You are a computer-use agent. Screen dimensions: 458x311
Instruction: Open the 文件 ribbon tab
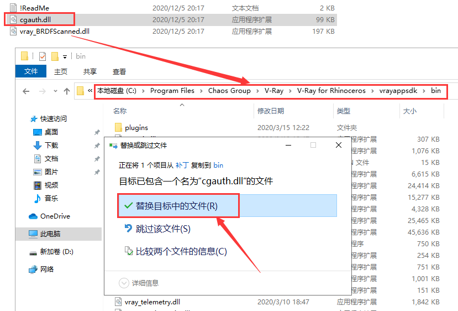point(31,71)
